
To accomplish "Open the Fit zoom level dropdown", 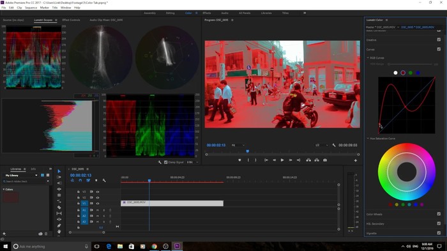I will [238, 145].
